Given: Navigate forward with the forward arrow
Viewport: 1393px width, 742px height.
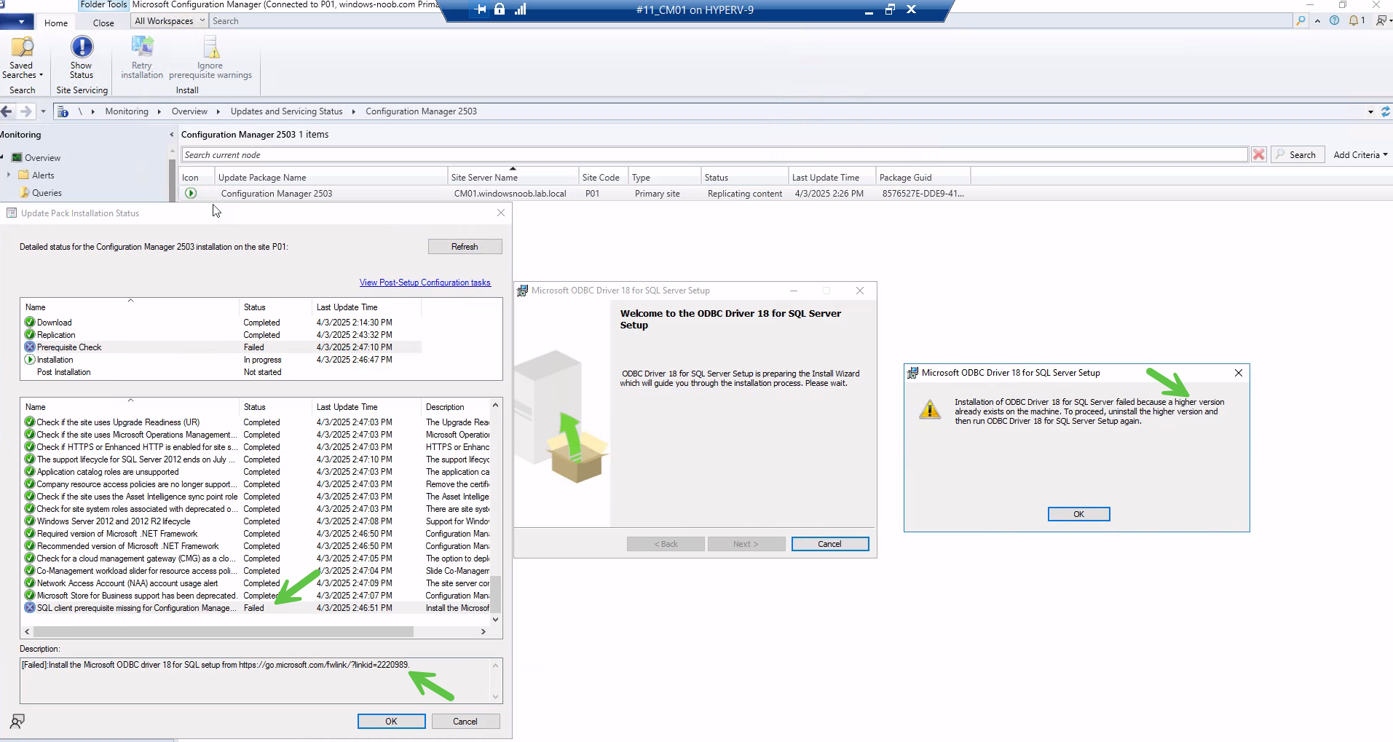Looking at the screenshot, I should click(25, 111).
